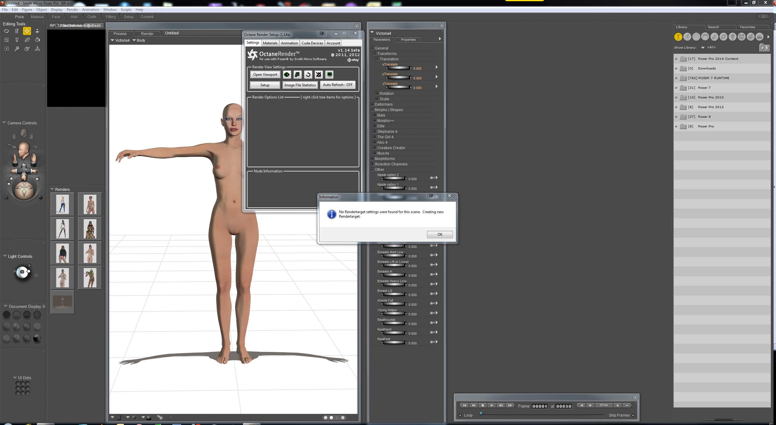The image size is (776, 425).
Task: Switch to the Cuda Devices tab
Action: tap(312, 43)
